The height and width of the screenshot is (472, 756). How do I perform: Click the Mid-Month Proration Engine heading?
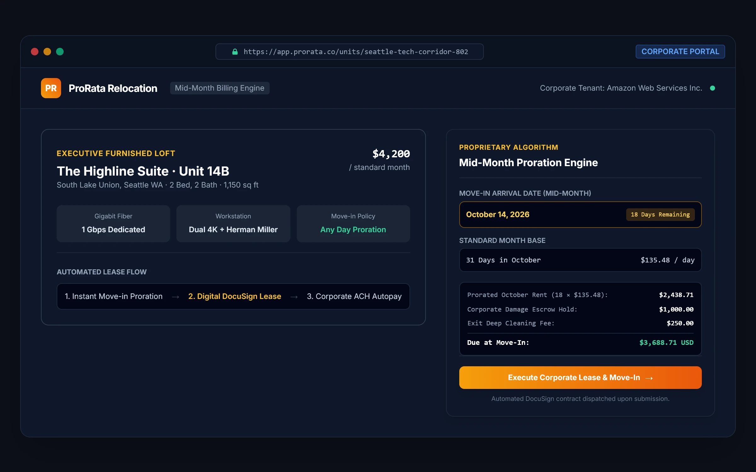[x=528, y=163]
